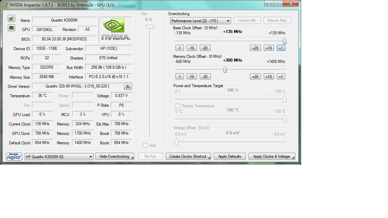
Task: Toggle the Auto fan checkbox
Action: coord(145,145)
